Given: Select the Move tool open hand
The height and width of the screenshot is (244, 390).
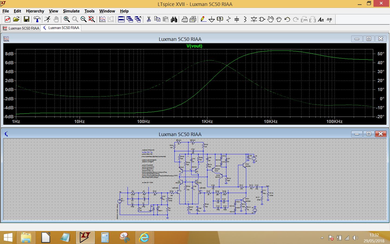Looking at the screenshot, I should point(271,19).
